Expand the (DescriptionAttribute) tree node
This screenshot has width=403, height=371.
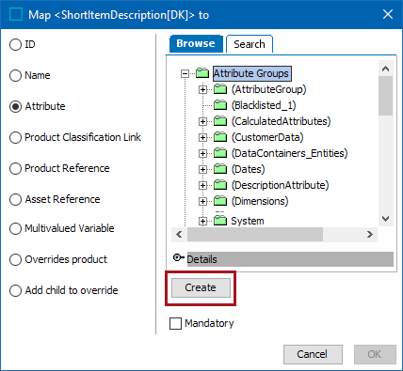202,185
